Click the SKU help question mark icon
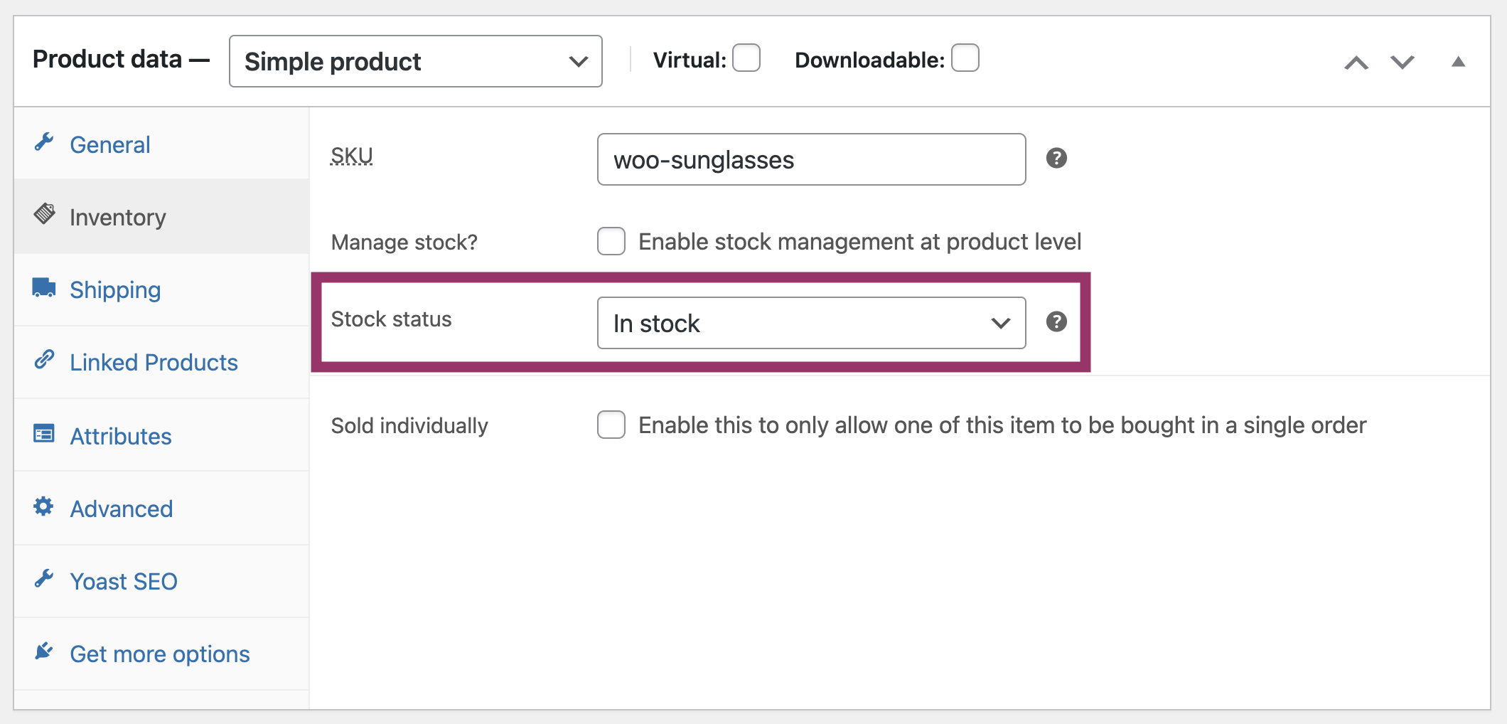The width and height of the screenshot is (1507, 724). tap(1056, 158)
